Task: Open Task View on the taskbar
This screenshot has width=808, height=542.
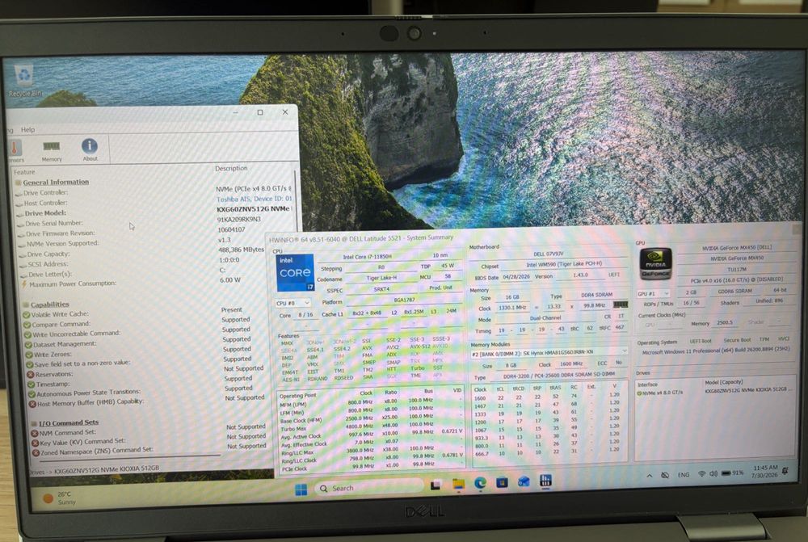Action: tap(436, 485)
